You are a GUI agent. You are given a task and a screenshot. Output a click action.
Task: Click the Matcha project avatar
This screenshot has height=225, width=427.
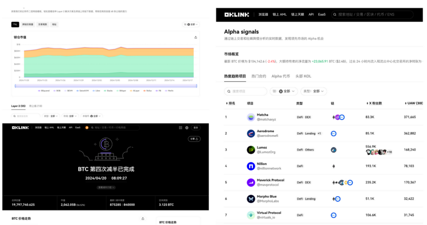coord(251,117)
